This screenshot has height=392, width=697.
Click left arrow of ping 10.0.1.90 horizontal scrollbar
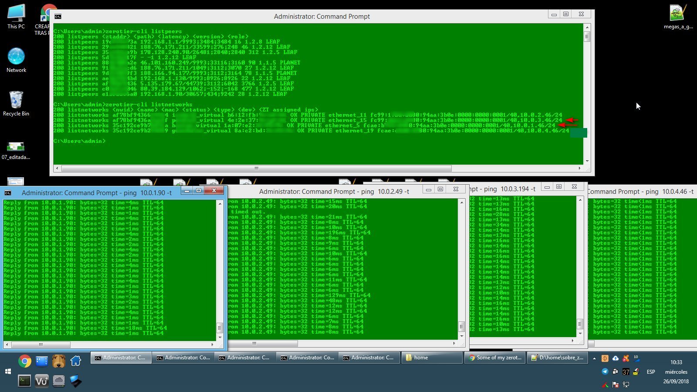7,345
